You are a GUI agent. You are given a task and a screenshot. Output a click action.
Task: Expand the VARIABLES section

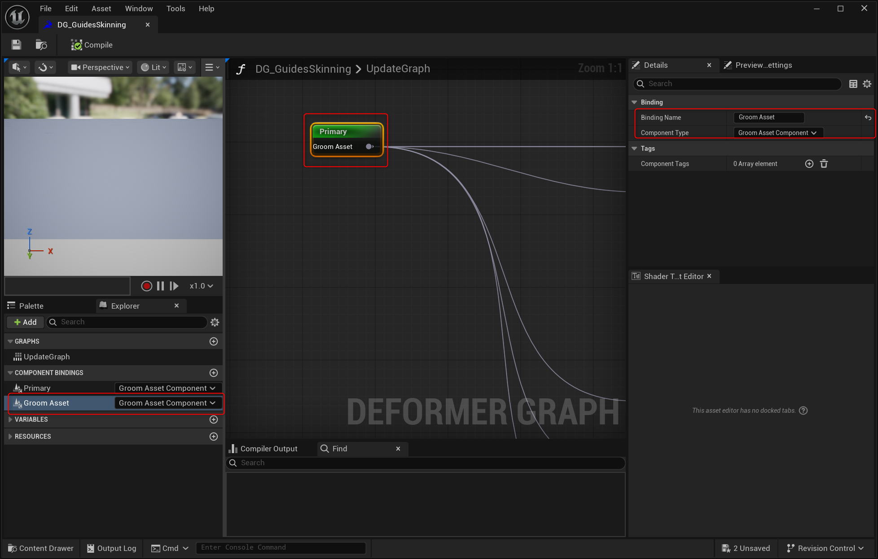pyautogui.click(x=10, y=419)
